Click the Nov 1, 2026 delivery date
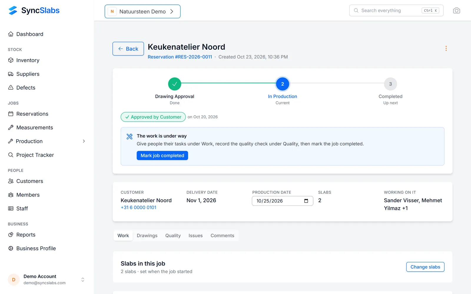The width and height of the screenshot is (471, 294). (201, 201)
